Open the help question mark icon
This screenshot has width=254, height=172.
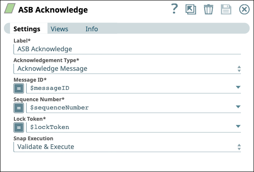point(175,9)
